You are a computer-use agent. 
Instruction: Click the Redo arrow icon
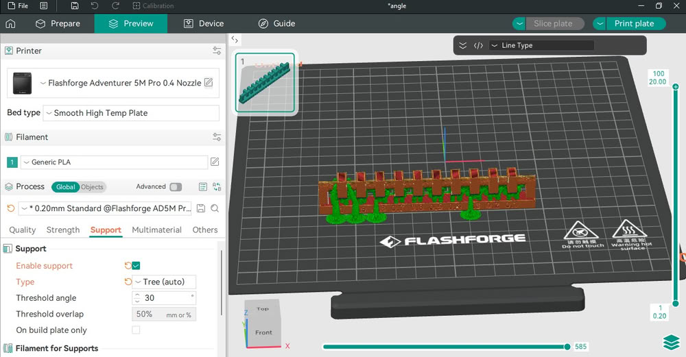click(x=115, y=5)
